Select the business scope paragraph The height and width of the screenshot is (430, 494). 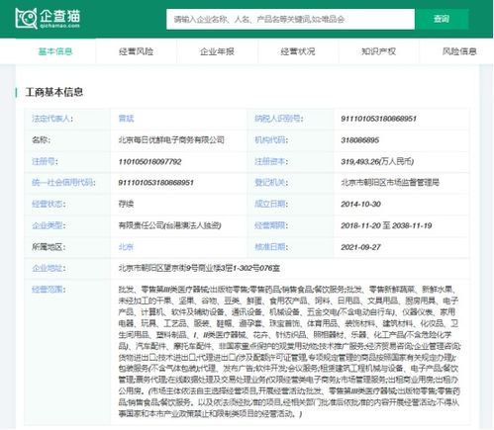tap(289, 351)
